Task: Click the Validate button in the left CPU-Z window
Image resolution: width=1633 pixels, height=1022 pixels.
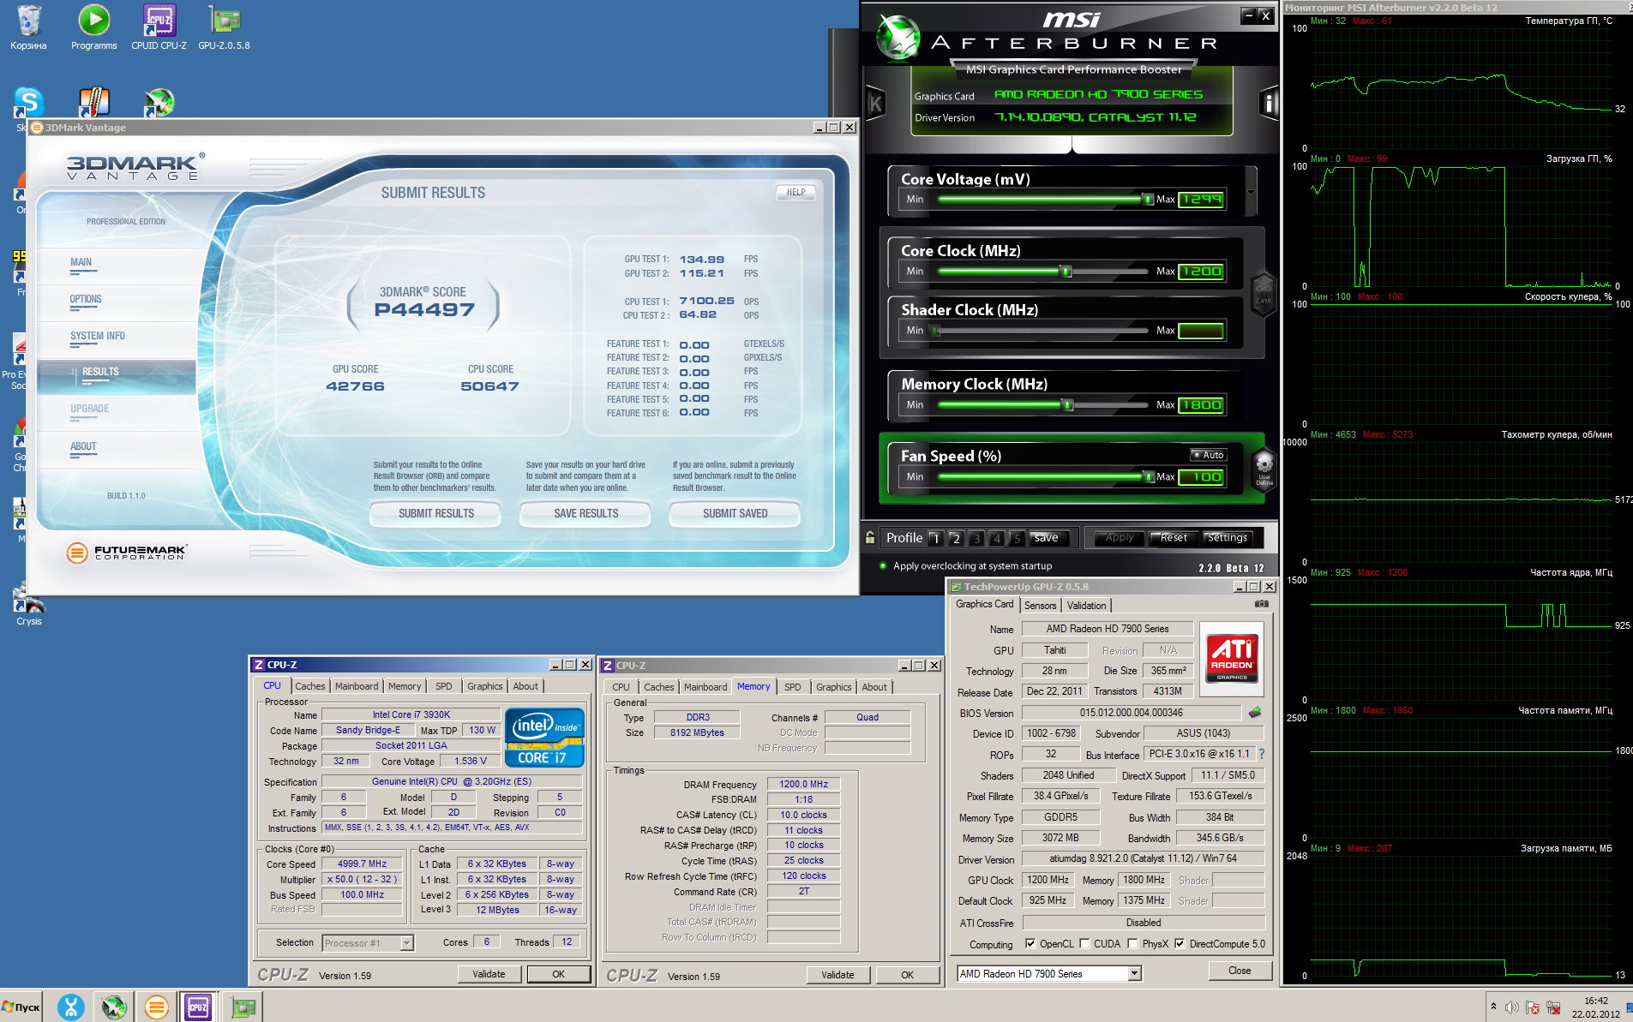Action: [x=489, y=974]
